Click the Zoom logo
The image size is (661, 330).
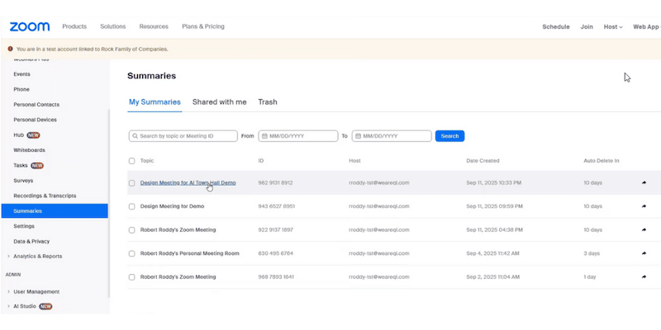30,26
